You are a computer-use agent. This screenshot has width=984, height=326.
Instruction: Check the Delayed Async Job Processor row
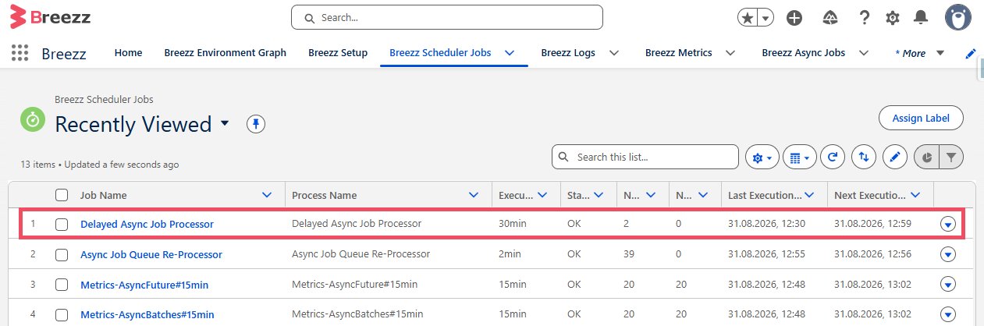coord(62,224)
